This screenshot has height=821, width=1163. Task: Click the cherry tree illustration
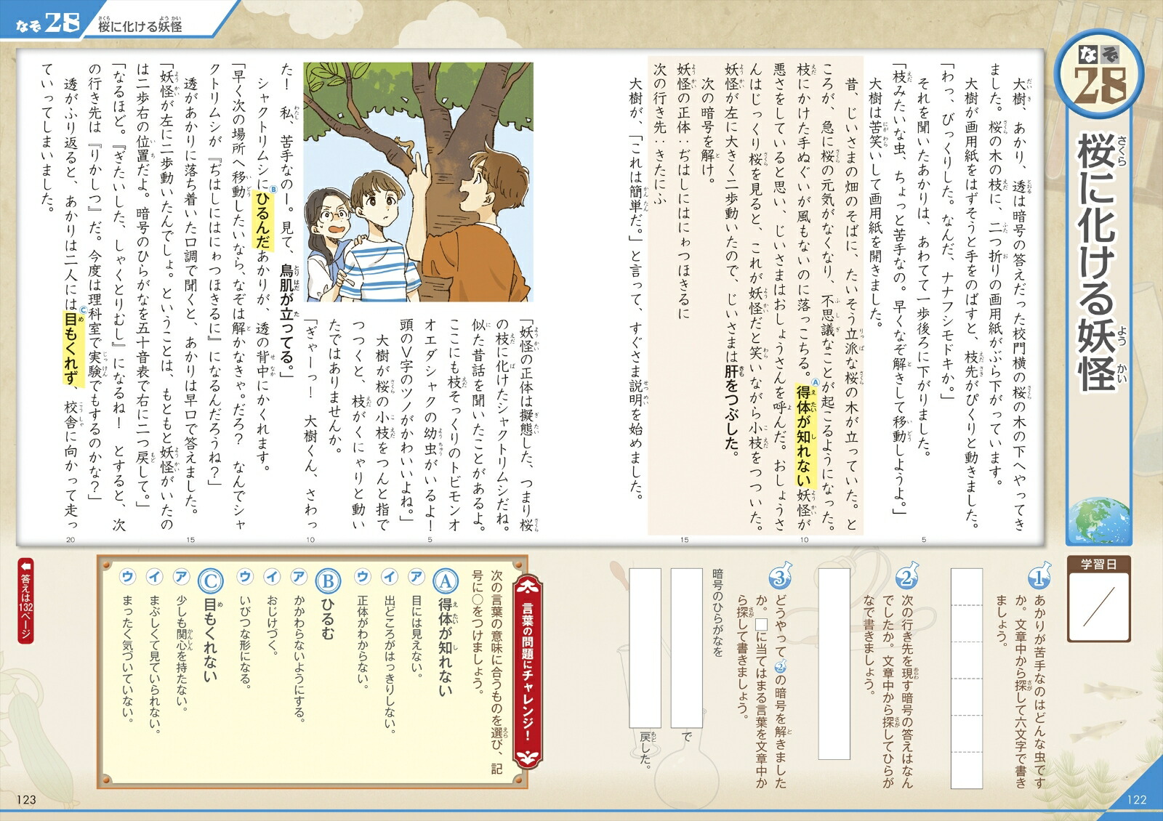tap(418, 182)
